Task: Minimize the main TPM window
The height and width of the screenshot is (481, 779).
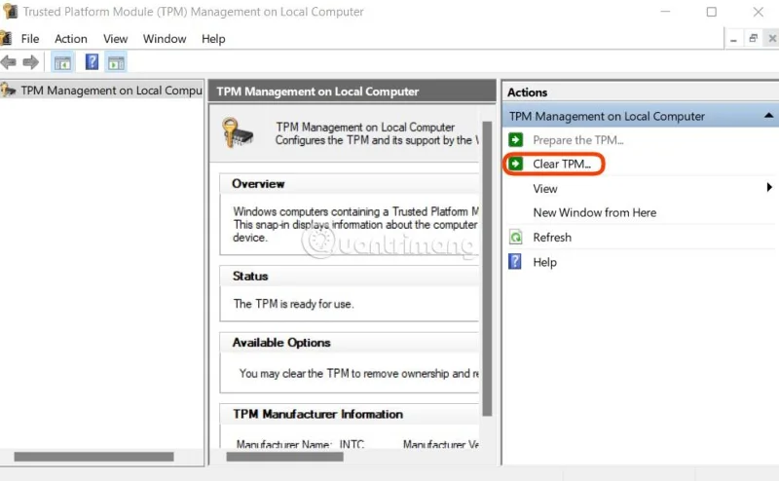Action: click(665, 12)
